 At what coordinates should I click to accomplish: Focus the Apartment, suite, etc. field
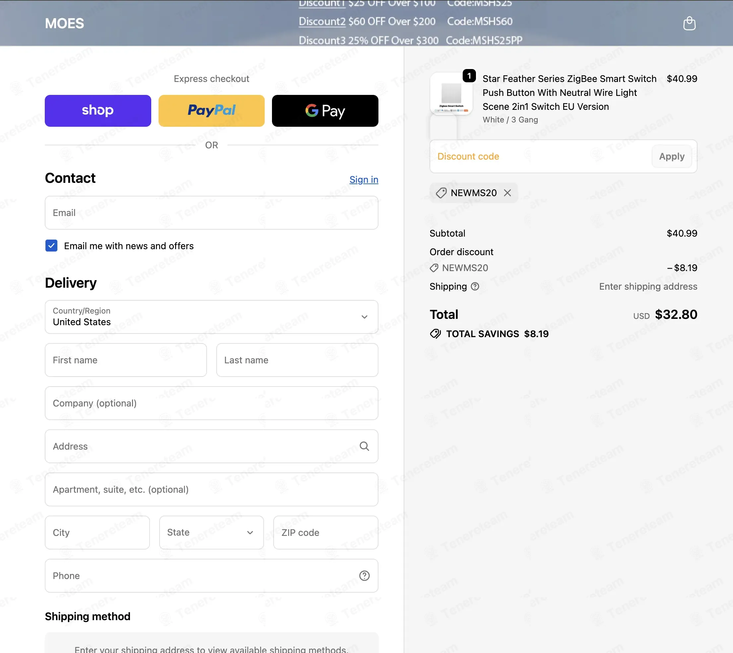(x=212, y=489)
